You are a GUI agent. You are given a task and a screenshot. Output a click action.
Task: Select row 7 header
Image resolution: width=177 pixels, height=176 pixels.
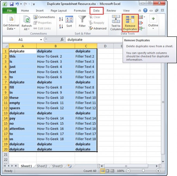point(5,82)
